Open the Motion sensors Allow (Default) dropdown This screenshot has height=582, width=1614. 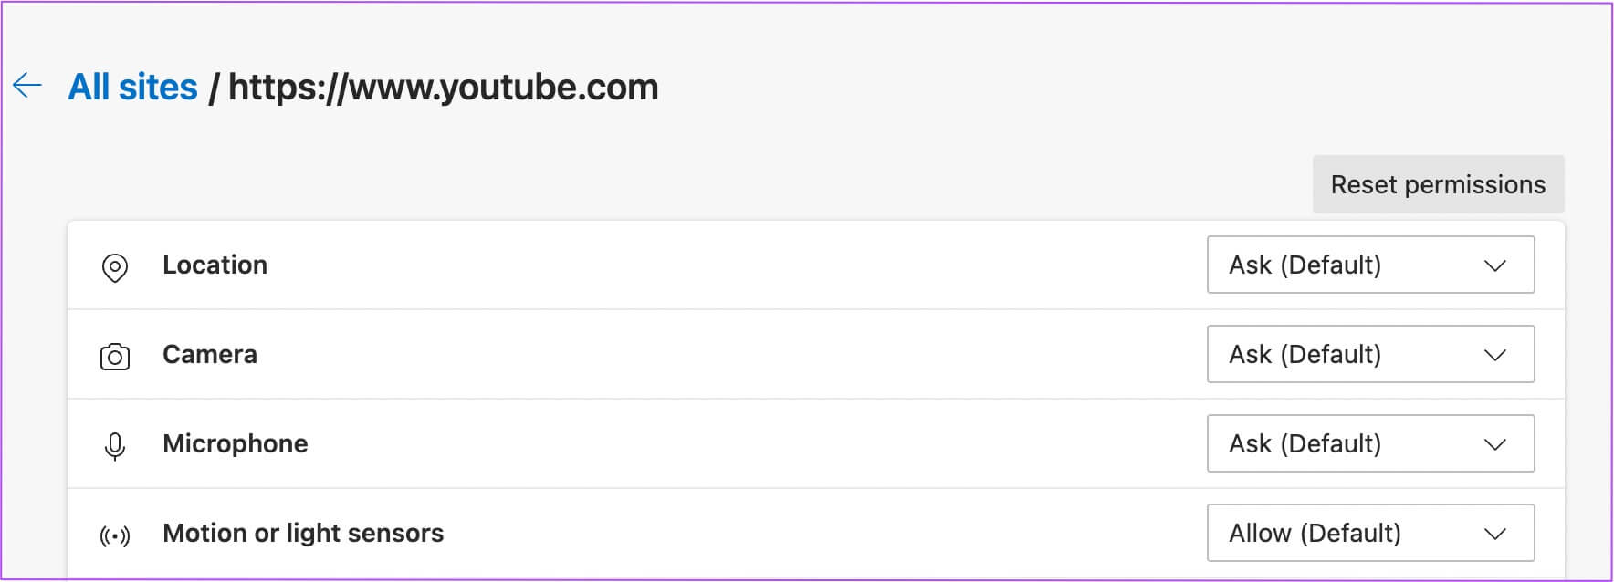click(x=1369, y=534)
